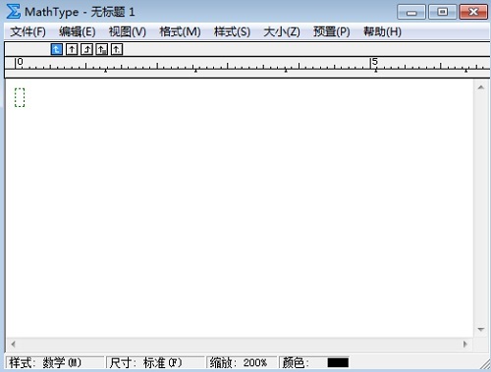The image size is (491, 372).
Task: Open the 样式(S) menu
Action: [x=232, y=31]
